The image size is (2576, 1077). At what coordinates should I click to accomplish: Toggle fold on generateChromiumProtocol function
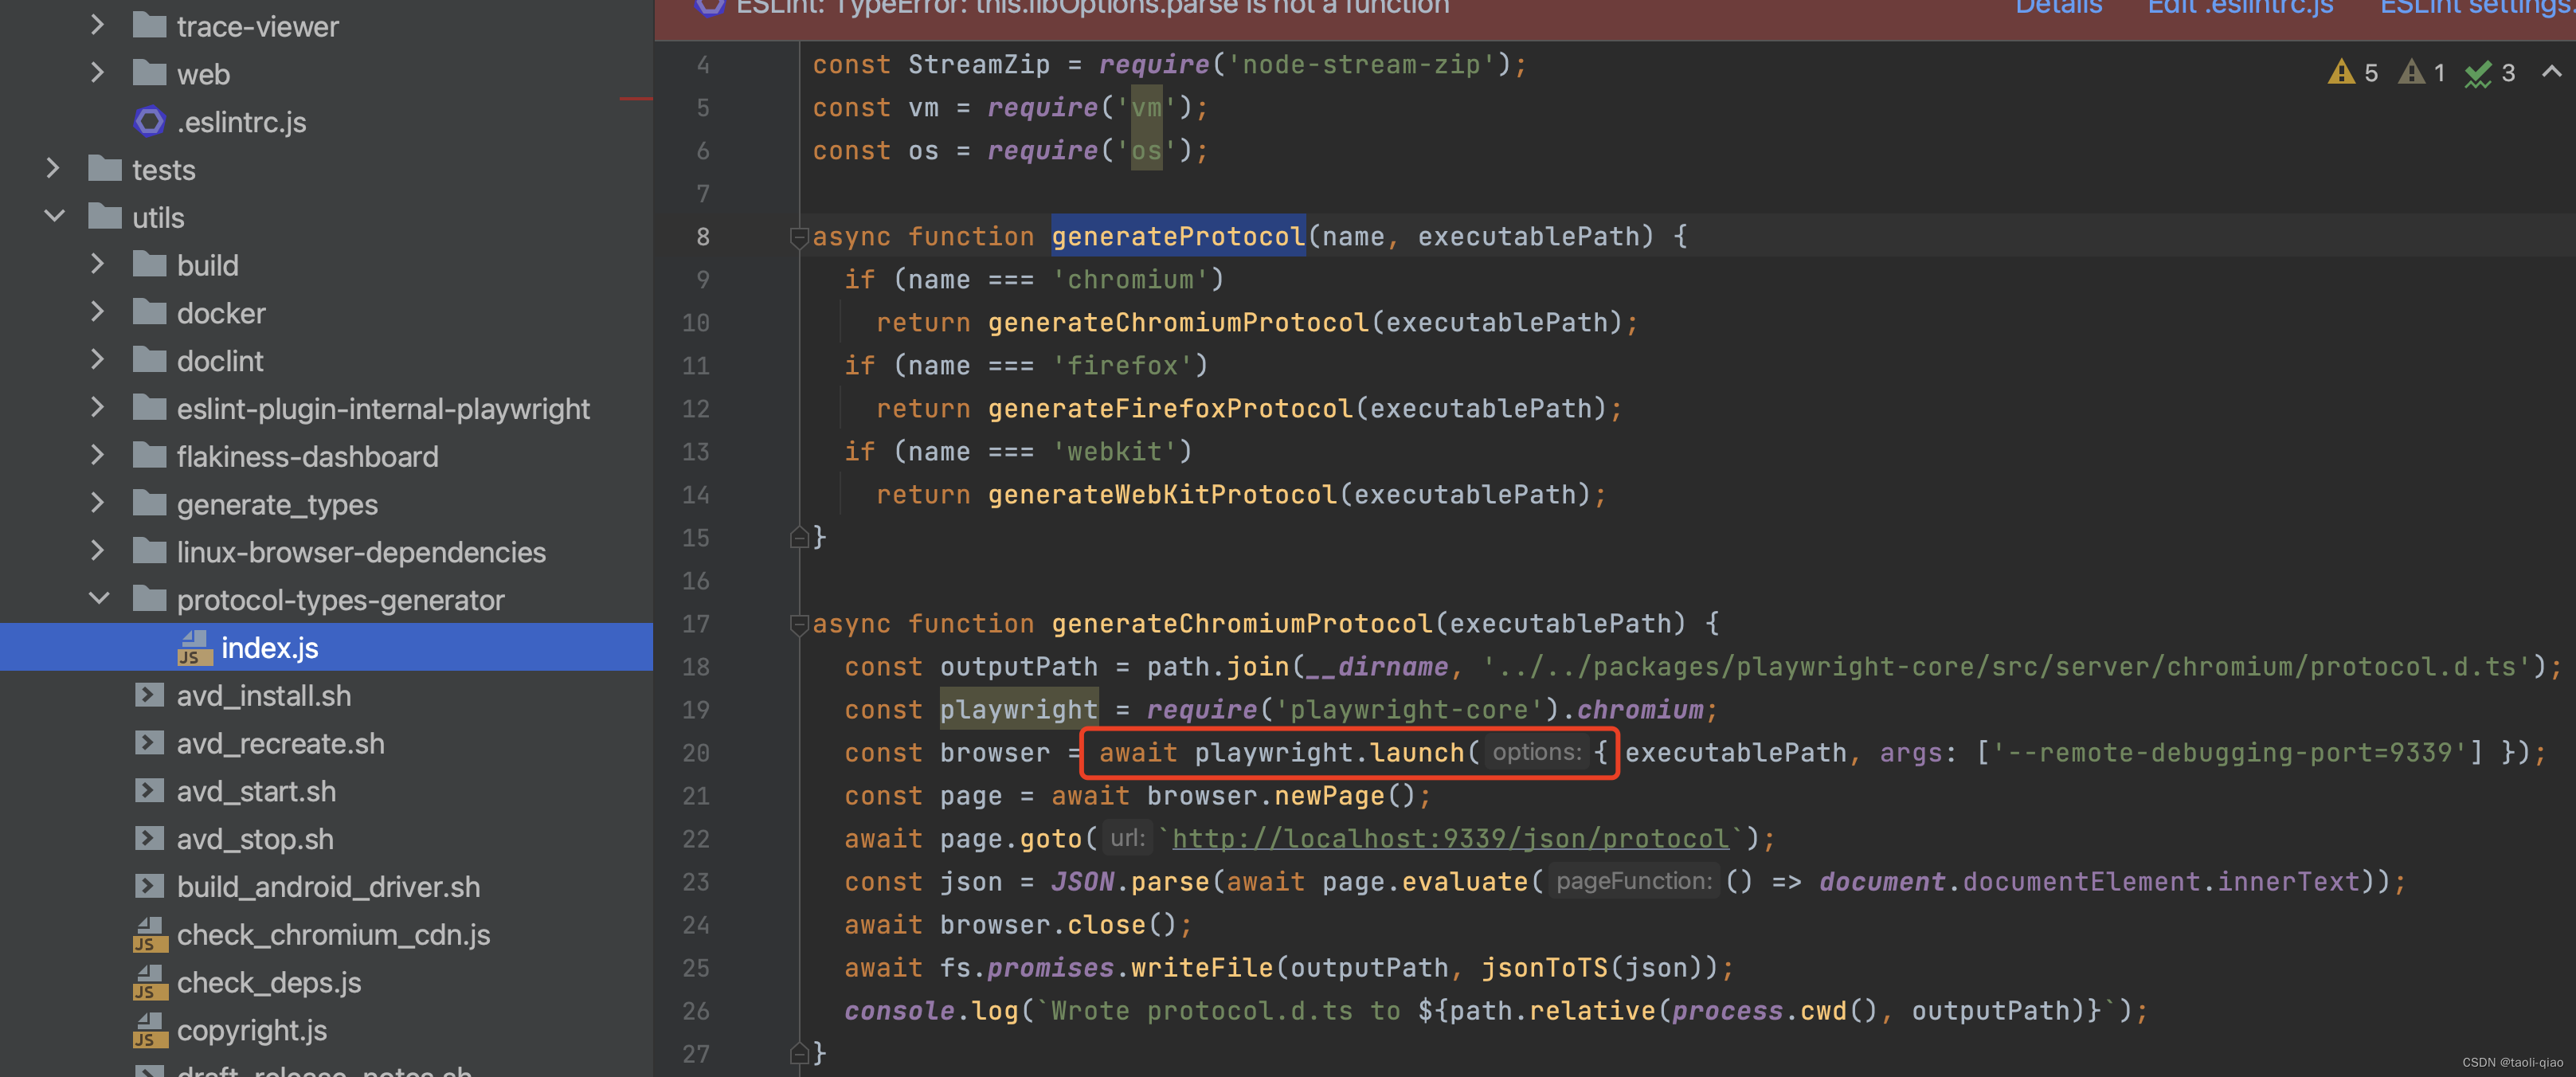click(x=798, y=624)
